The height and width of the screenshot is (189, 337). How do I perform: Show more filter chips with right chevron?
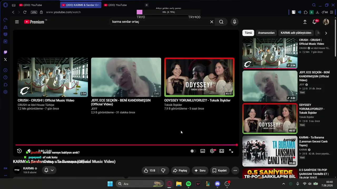326,33
